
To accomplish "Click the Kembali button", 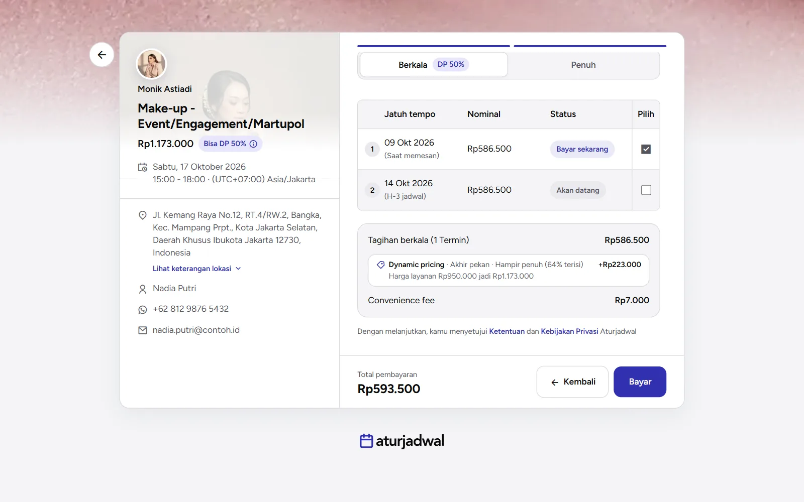I will 572,382.
